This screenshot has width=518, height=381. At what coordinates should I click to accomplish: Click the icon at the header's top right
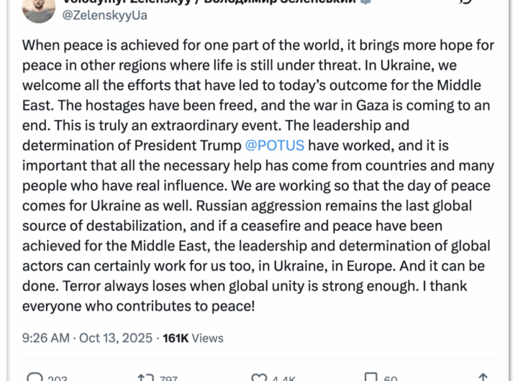click(x=464, y=4)
